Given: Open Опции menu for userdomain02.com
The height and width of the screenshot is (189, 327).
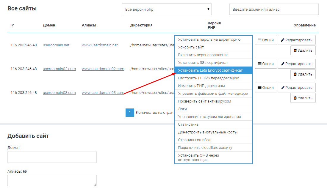Looking at the screenshot, I should (x=266, y=64).
